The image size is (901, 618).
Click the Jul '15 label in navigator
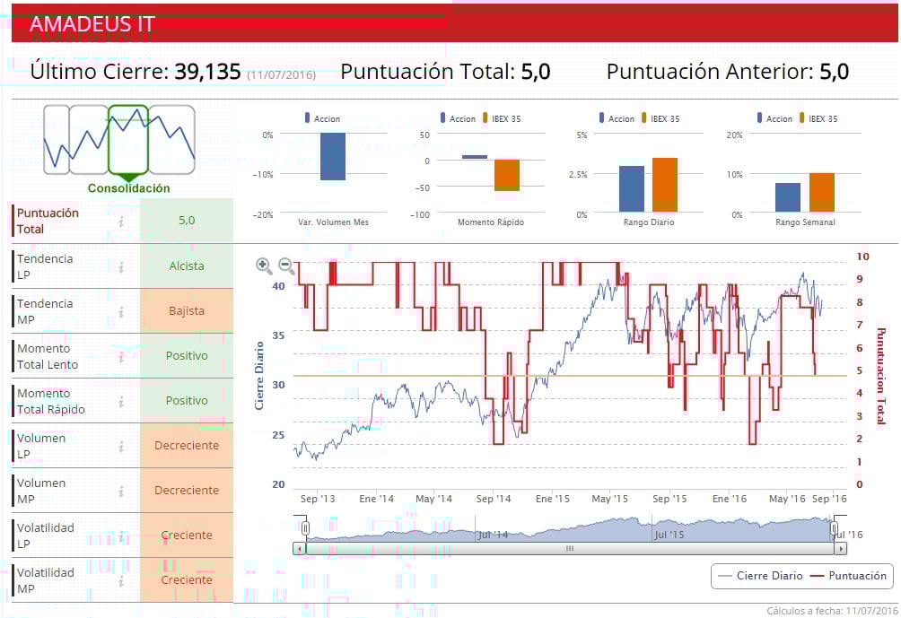coord(669,535)
